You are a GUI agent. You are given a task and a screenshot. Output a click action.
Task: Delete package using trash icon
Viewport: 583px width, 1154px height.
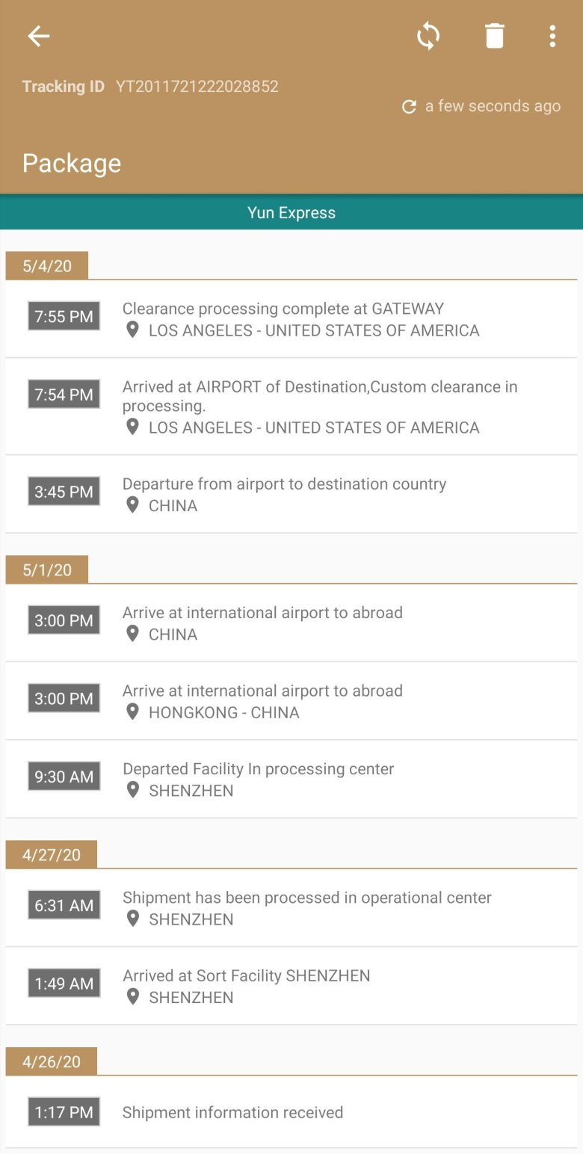tap(494, 36)
